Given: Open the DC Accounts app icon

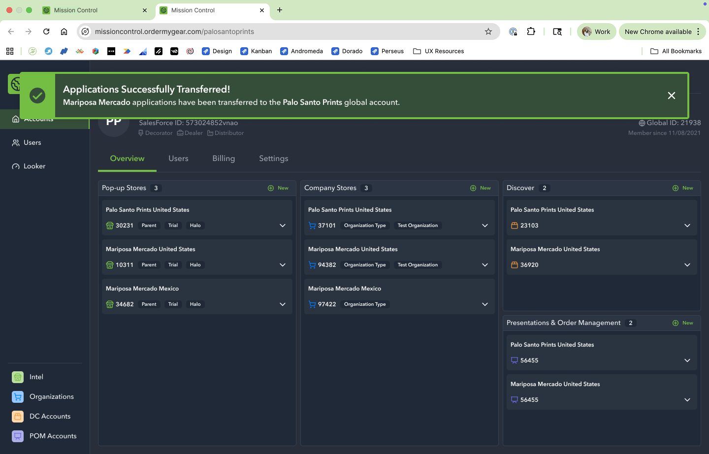Looking at the screenshot, I should pos(18,417).
